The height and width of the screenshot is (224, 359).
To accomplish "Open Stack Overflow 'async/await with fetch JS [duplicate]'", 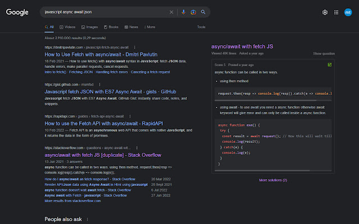I will click(x=103, y=155).
